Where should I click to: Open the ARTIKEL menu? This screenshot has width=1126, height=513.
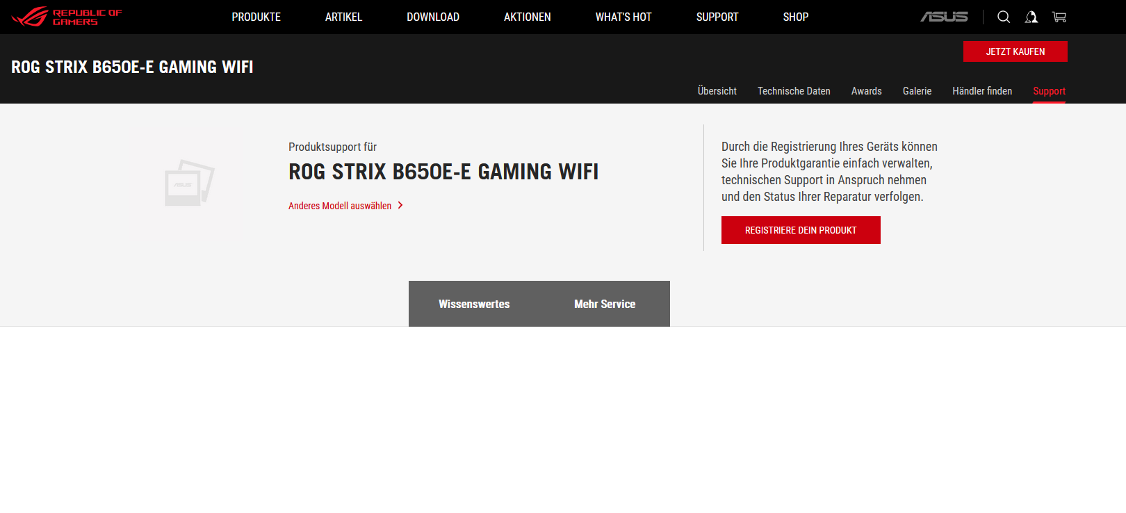point(343,17)
